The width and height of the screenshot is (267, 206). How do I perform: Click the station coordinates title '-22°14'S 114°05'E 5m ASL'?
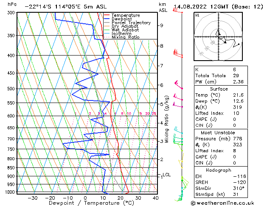(x=65, y=7)
